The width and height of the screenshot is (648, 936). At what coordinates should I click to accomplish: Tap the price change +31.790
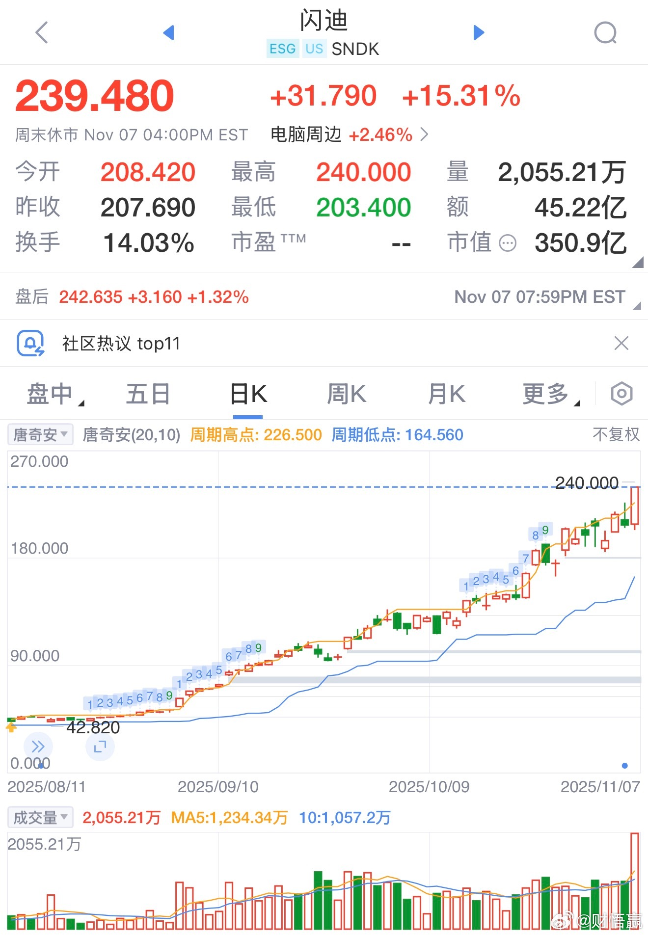click(x=323, y=95)
